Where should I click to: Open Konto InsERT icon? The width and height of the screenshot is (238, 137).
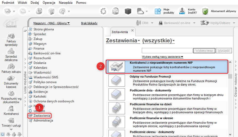click(x=182, y=11)
